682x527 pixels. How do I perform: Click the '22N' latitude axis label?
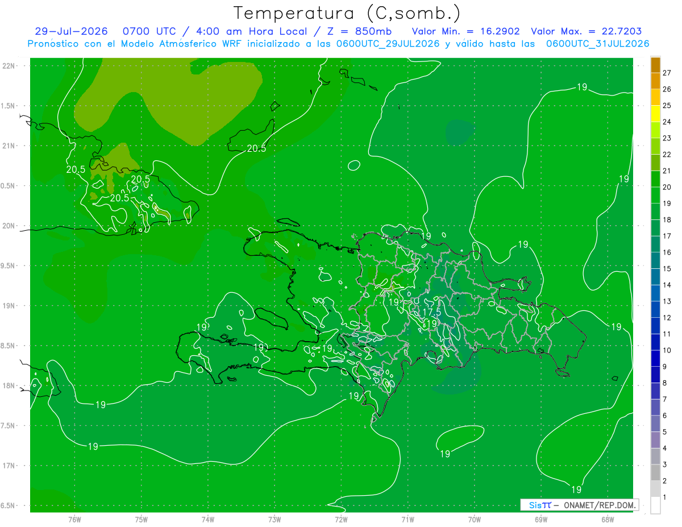click(9, 66)
